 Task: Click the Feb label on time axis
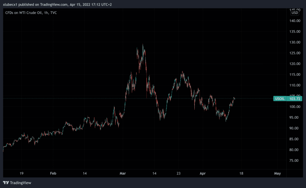53,174
